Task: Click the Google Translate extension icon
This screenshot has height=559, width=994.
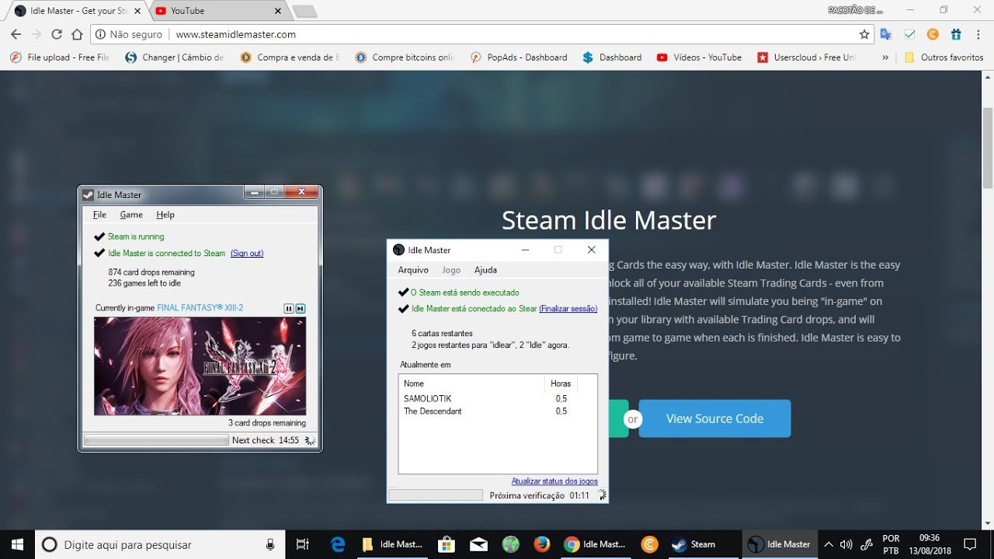Action: (886, 34)
